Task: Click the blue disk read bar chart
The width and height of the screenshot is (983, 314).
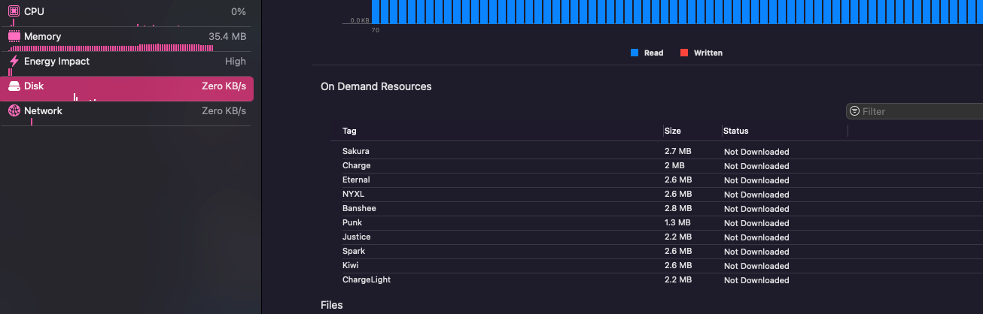Action: pos(677,12)
